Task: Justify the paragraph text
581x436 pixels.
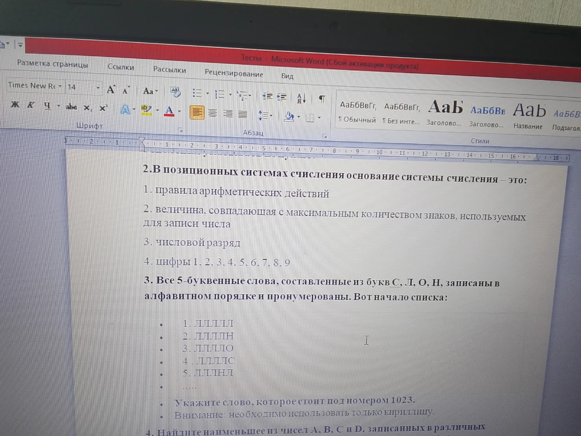Action: [x=243, y=114]
